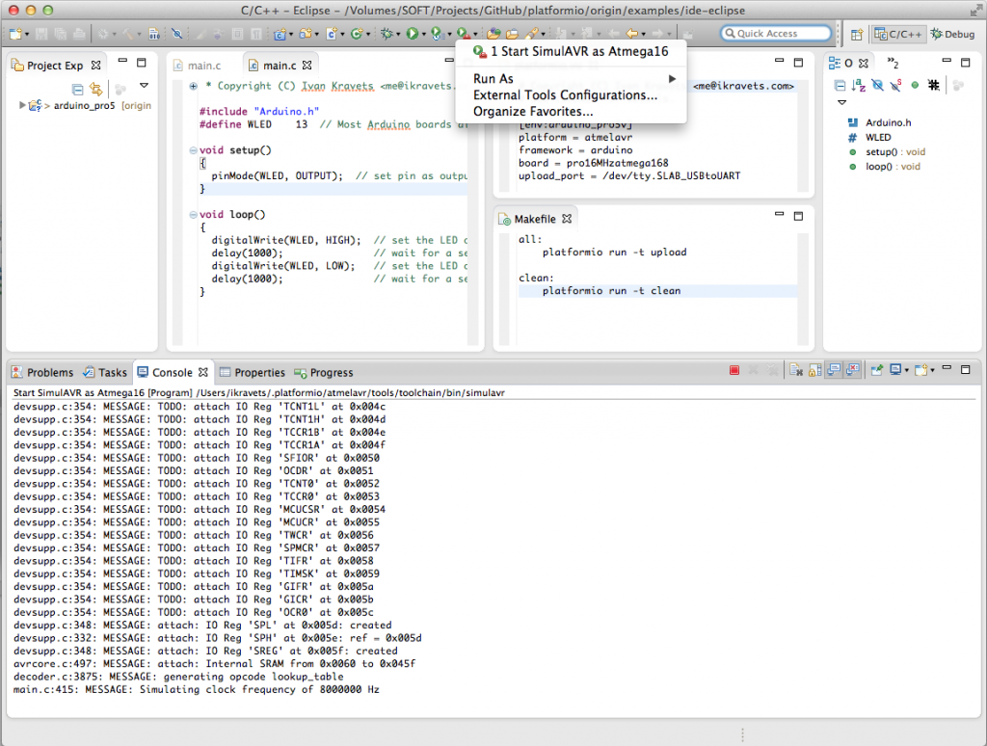Screen dimensions: 987x746
Task: Click the New file toolbar icon
Action: (x=15, y=34)
